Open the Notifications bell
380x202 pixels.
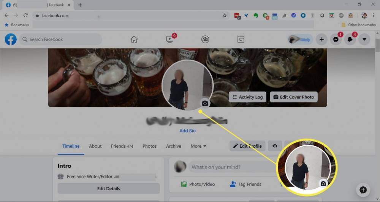click(x=350, y=39)
